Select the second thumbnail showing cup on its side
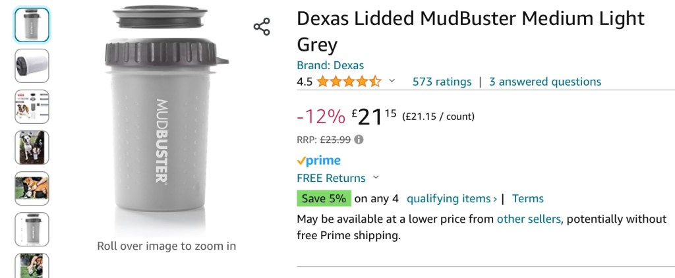The image size is (675, 278). pyautogui.click(x=32, y=66)
